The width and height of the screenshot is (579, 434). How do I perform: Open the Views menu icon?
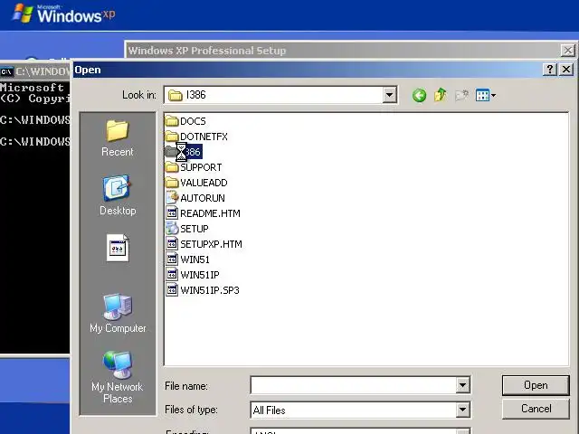tap(486, 96)
